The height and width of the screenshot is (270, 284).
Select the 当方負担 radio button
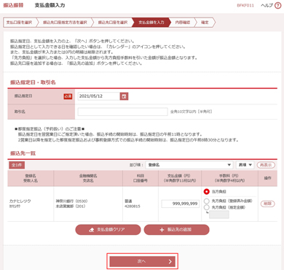(206, 192)
